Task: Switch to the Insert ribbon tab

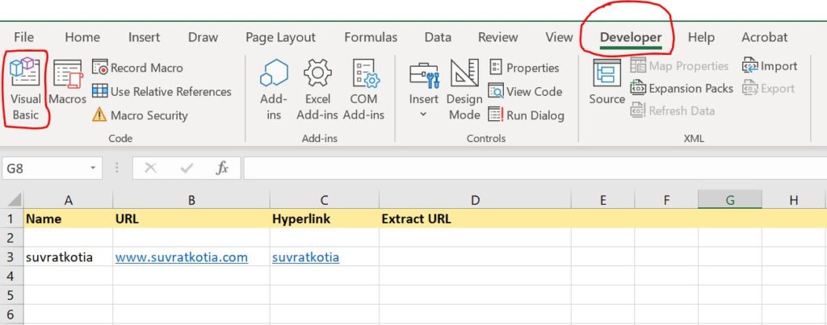Action: pos(144,37)
